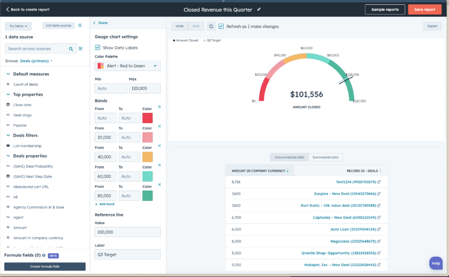Pick the red color swatch of first band
Image resolution: width=449 pixels, height=277 pixels.
[x=147, y=118]
